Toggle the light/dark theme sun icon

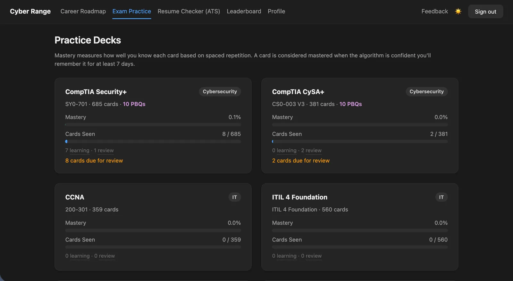[x=458, y=11]
